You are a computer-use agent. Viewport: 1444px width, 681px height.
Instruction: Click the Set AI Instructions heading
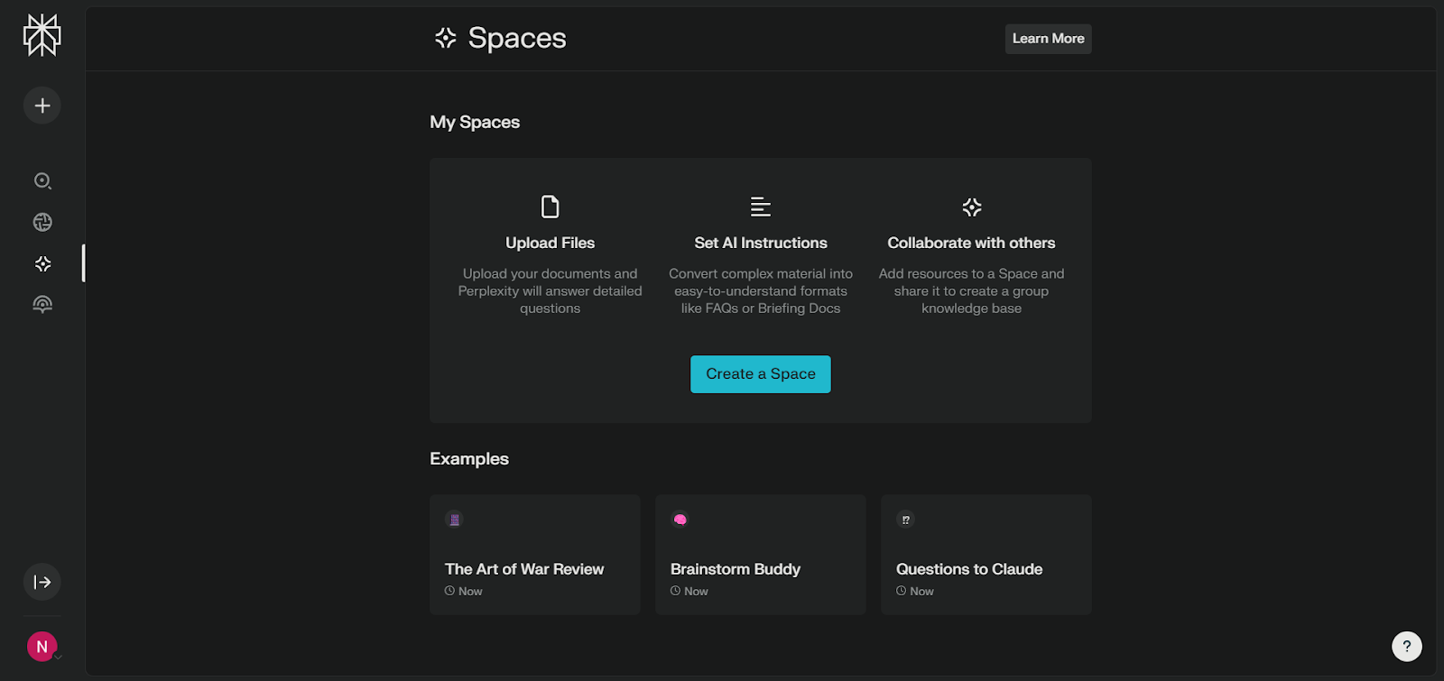point(761,243)
